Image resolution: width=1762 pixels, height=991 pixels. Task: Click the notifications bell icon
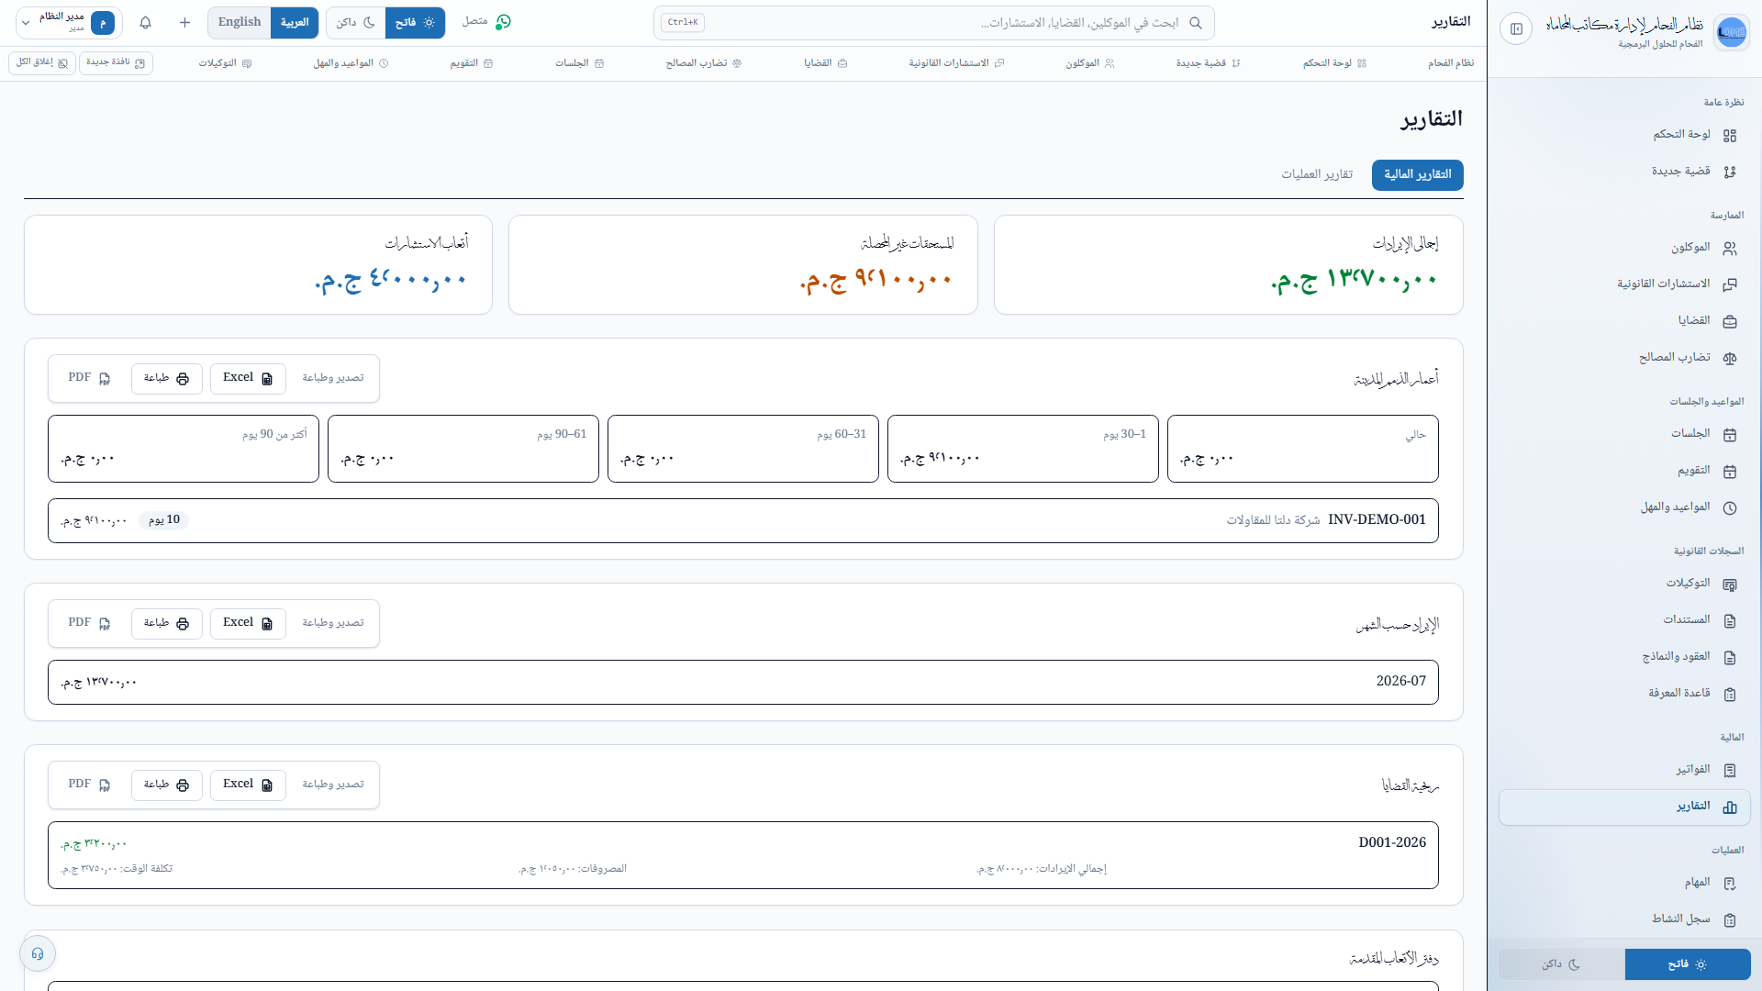(145, 23)
